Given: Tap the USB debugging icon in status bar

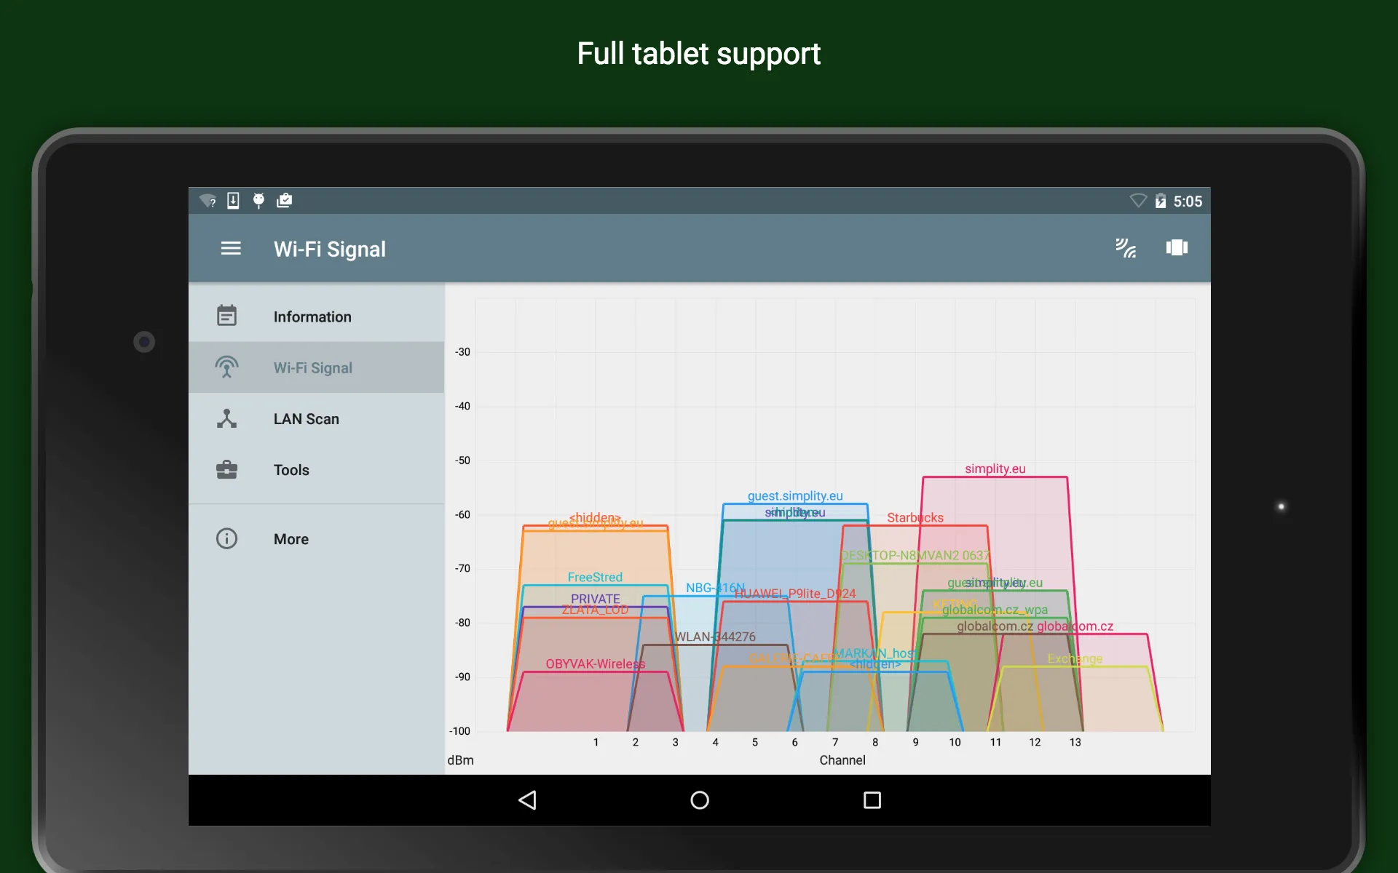Looking at the screenshot, I should [258, 200].
